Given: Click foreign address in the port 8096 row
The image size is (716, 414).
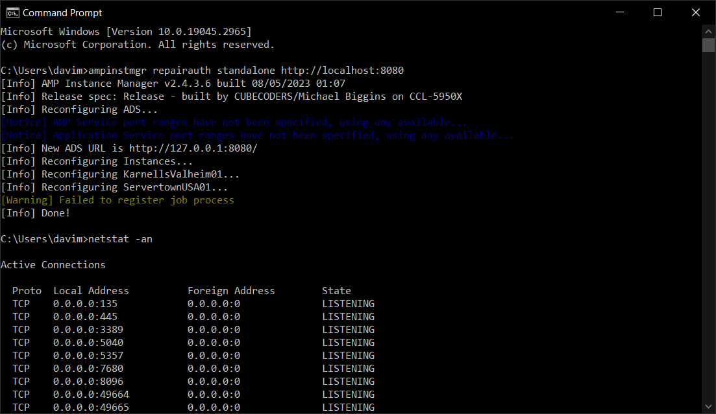Looking at the screenshot, I should point(214,382).
